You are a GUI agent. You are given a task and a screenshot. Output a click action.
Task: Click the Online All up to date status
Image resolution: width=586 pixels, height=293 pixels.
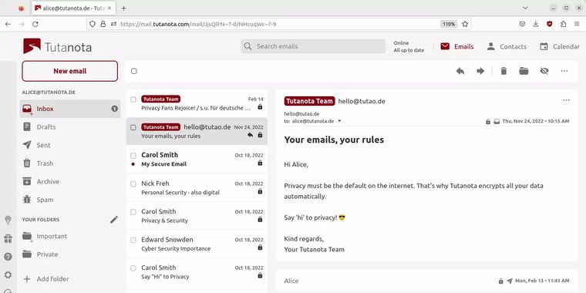click(x=409, y=46)
